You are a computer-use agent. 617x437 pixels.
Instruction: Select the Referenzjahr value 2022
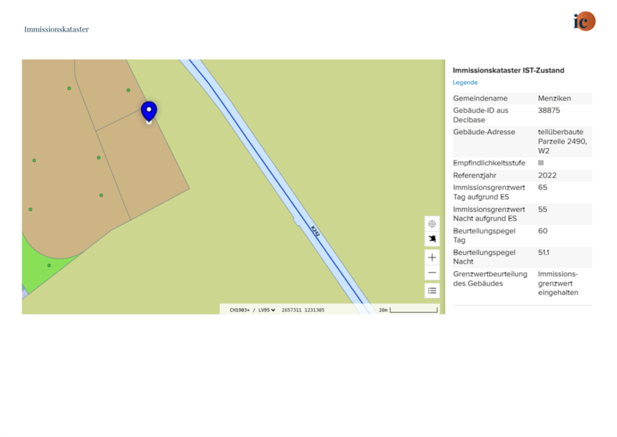(x=547, y=175)
